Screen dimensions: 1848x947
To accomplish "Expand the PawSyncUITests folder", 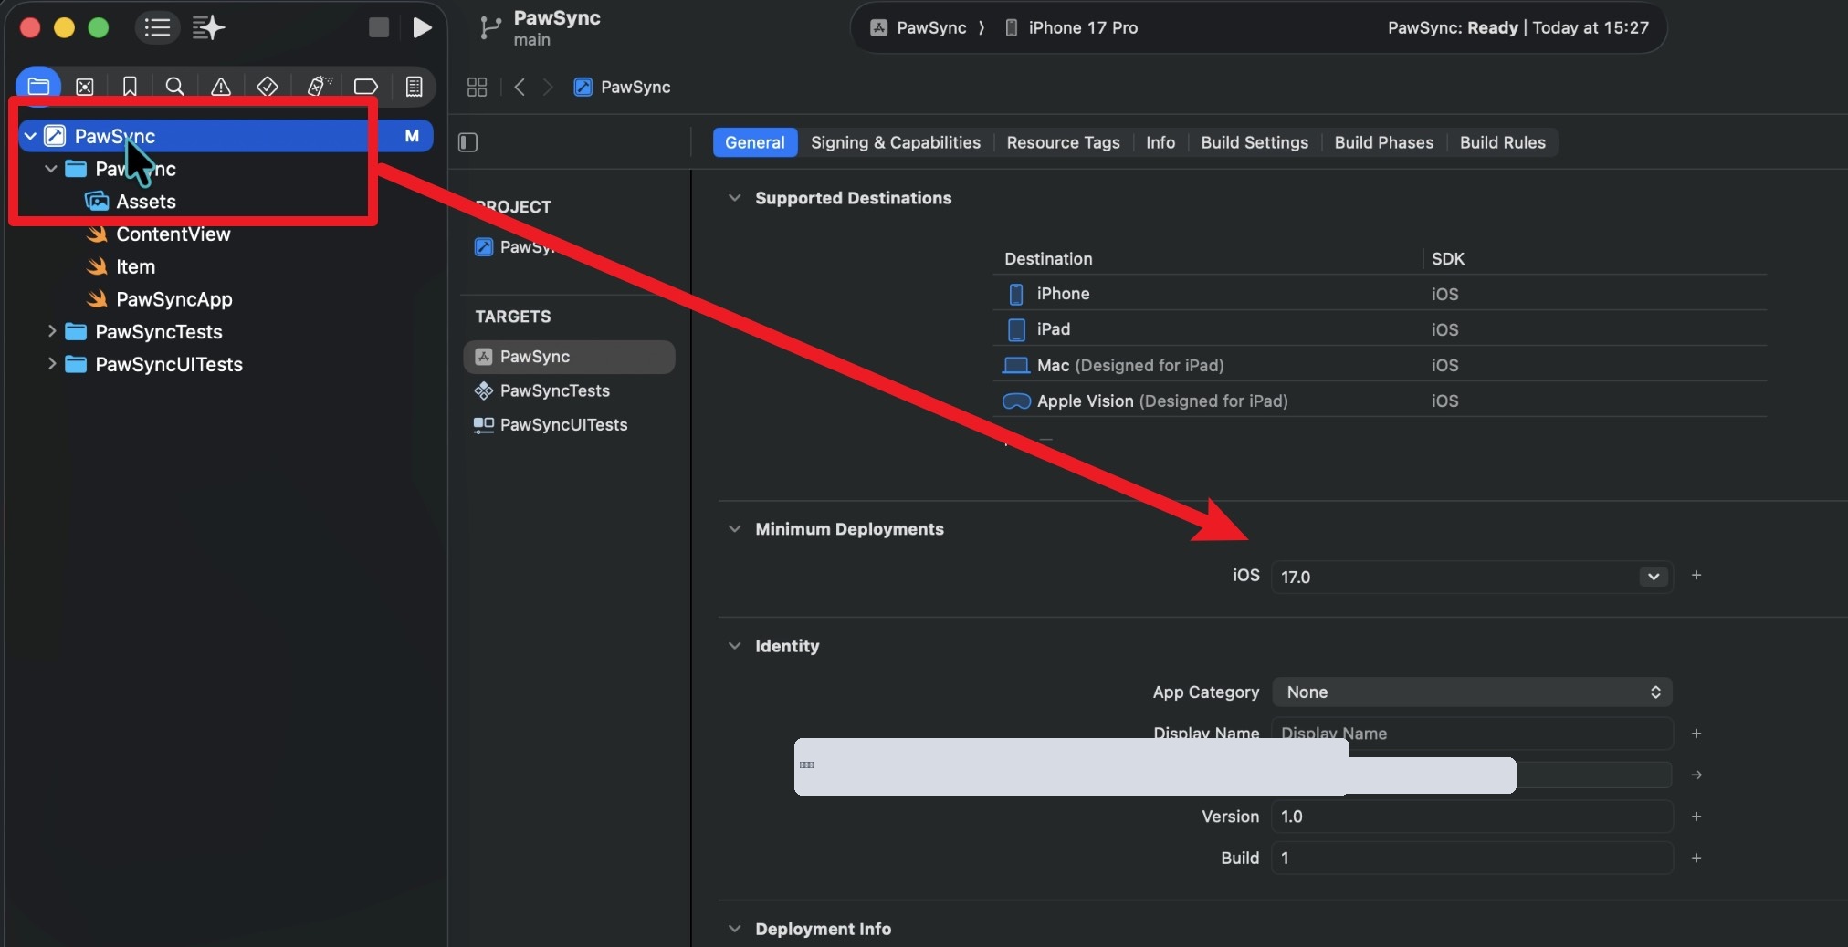I will point(51,364).
